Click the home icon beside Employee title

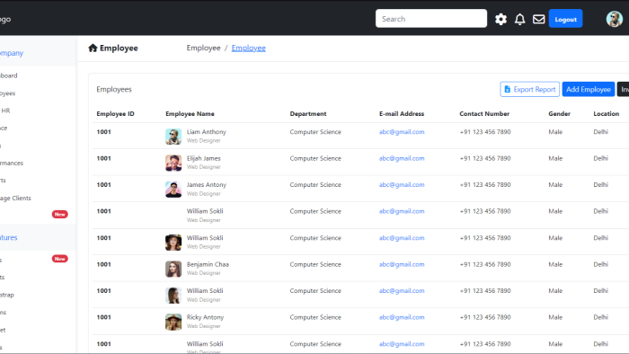(x=93, y=49)
